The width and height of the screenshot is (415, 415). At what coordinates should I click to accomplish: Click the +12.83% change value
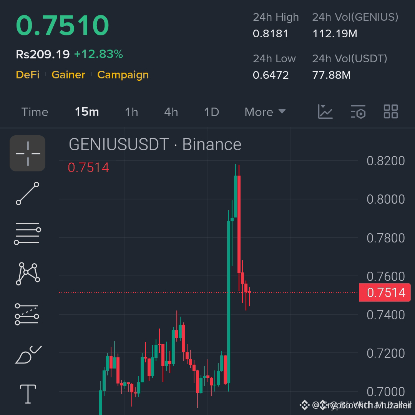98,54
